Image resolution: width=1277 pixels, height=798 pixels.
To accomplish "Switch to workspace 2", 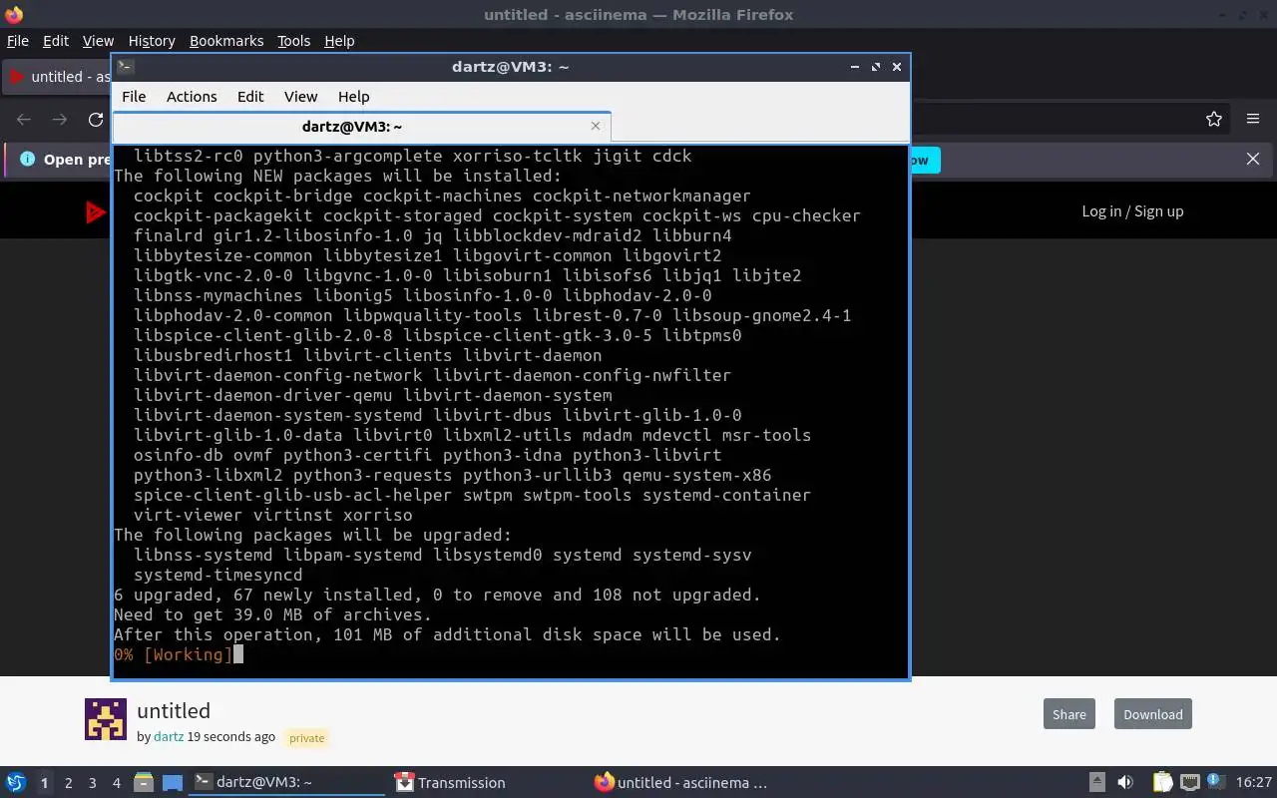I will pyautogui.click(x=69, y=783).
